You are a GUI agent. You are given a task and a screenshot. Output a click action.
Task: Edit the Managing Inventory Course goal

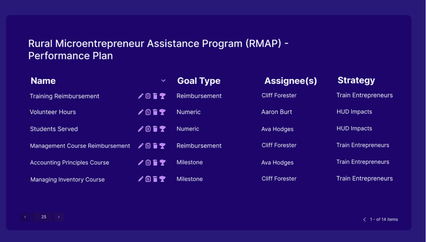point(141,179)
